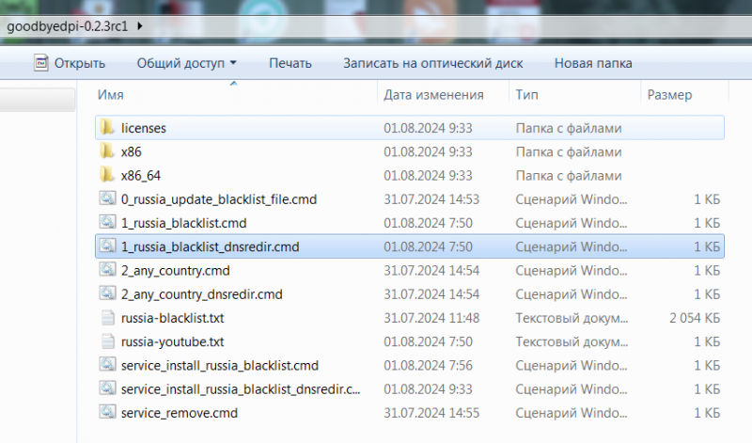The width and height of the screenshot is (752, 443).
Task: Select file name service_install_russia_blacklist.cmd
Action: click(x=220, y=366)
